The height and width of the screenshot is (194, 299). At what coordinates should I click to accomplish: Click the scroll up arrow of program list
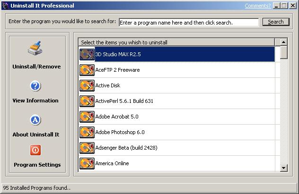pos(284,42)
